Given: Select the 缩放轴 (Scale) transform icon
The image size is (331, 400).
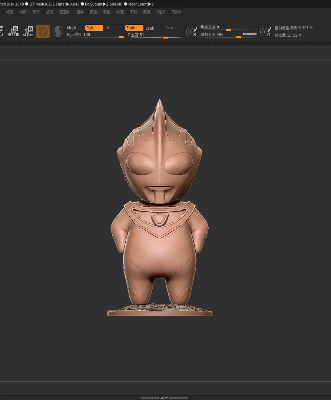Looking at the screenshot, I should click(x=13, y=31).
